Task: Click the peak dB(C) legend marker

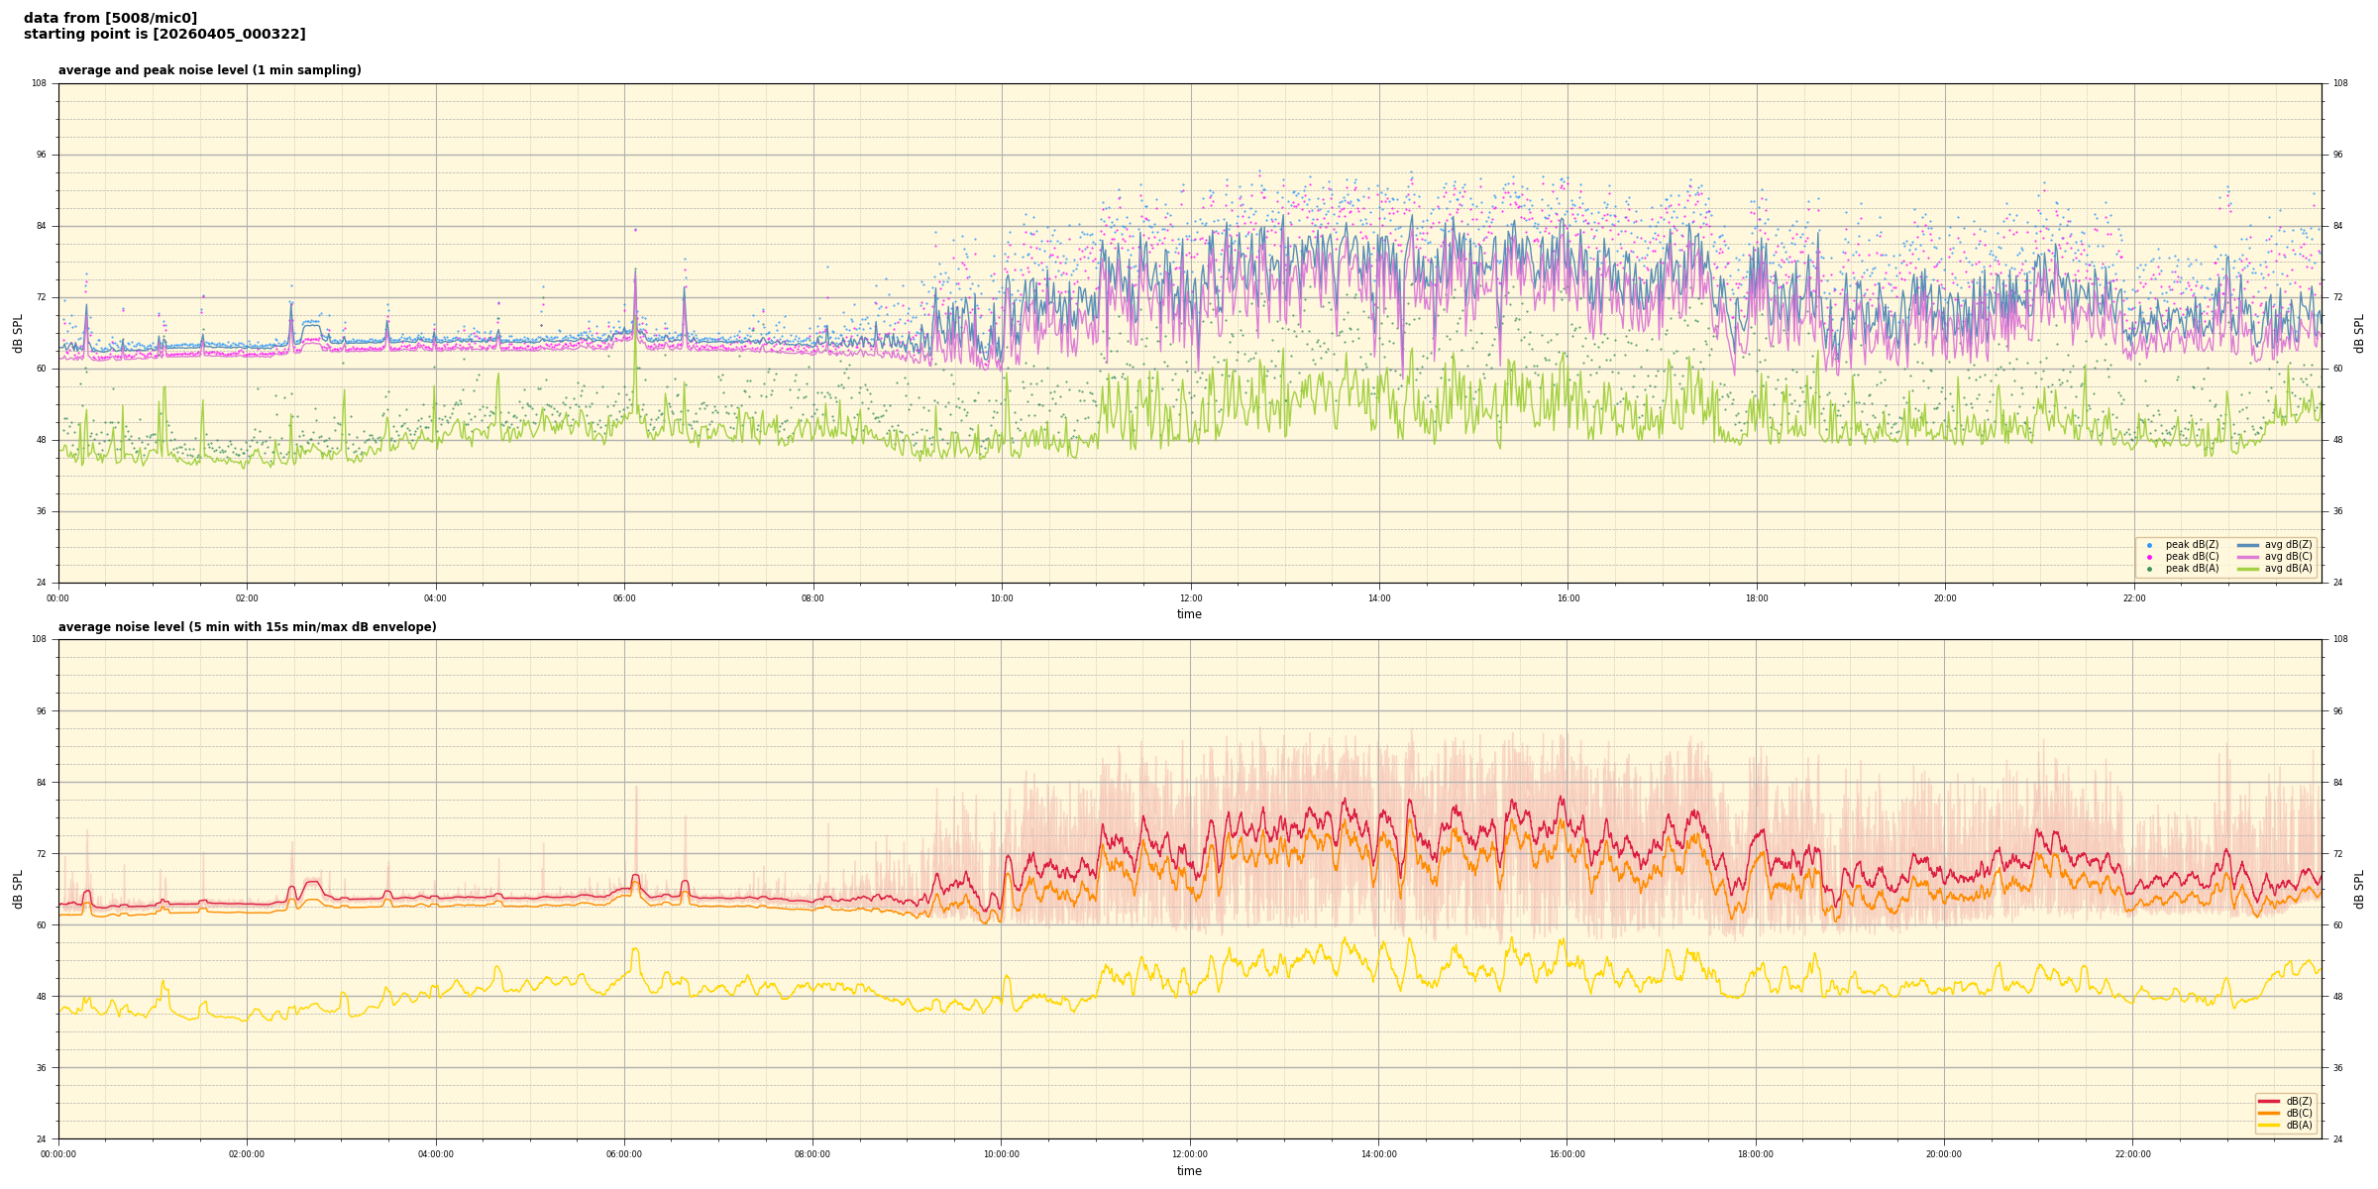Action: 2149,557
